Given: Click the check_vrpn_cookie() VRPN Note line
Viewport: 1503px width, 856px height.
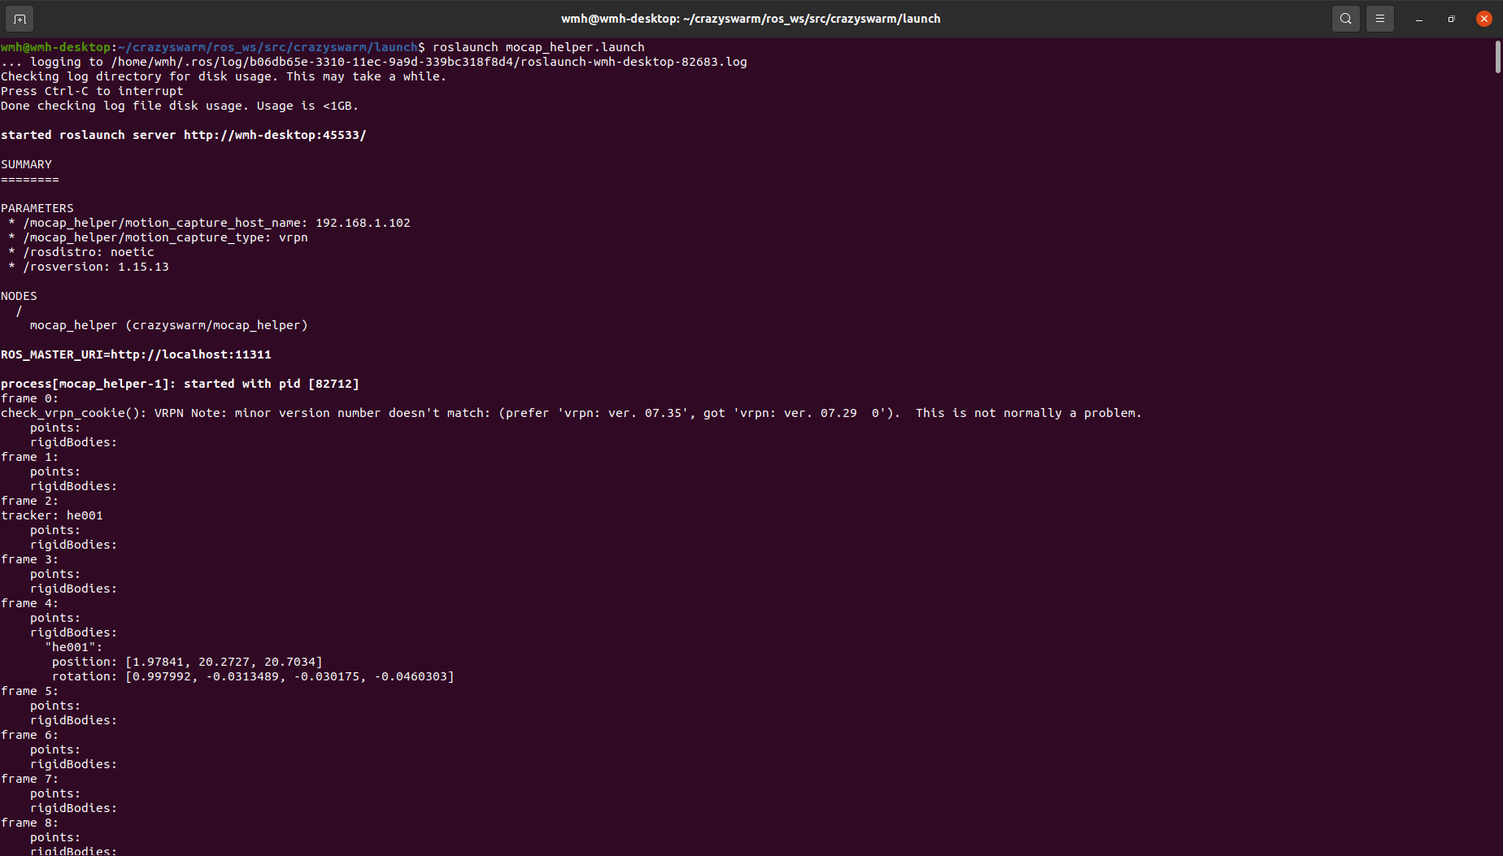Looking at the screenshot, I should tap(571, 413).
